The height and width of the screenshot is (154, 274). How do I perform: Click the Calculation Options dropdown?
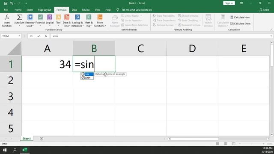[223, 21]
